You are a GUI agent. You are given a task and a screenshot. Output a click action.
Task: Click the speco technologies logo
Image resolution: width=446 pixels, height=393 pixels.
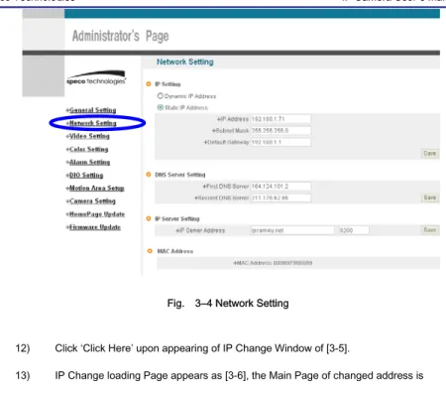[96, 77]
